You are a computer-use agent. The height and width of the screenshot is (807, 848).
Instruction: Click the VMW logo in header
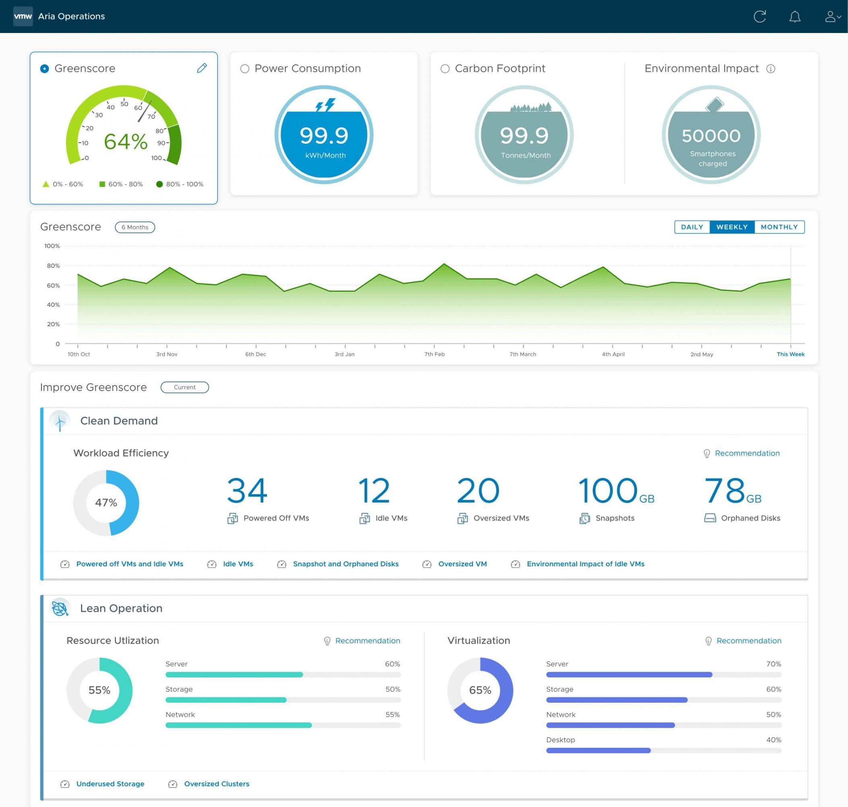23,17
